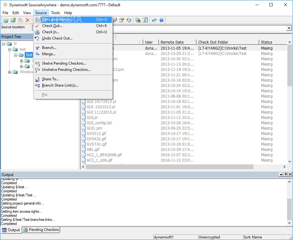Sort by the Status column header
293x240 pixels.
273,42
